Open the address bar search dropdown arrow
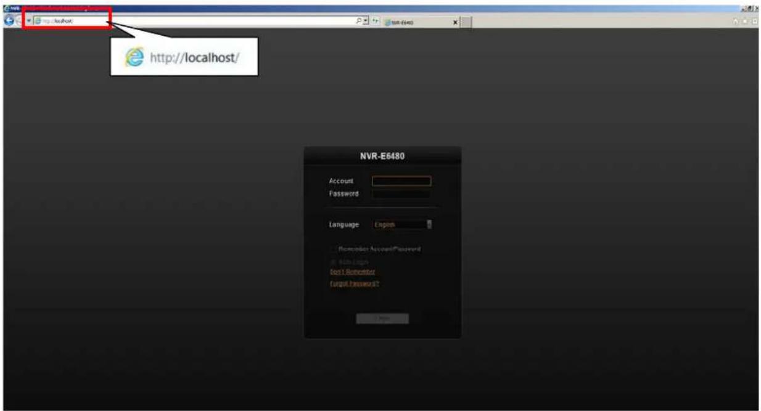761x411 pixels. (365, 20)
